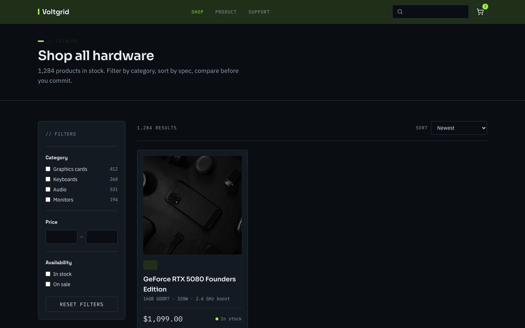The image size is (525, 328).
Task: Click the Monitors count 194
Action: click(x=114, y=200)
